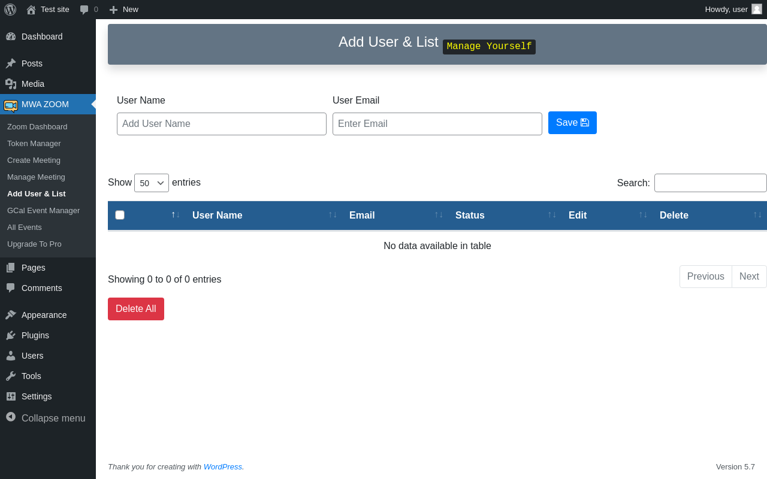Click the Appearance paintbrush icon
Image resolution: width=767 pixels, height=479 pixels.
11,315
